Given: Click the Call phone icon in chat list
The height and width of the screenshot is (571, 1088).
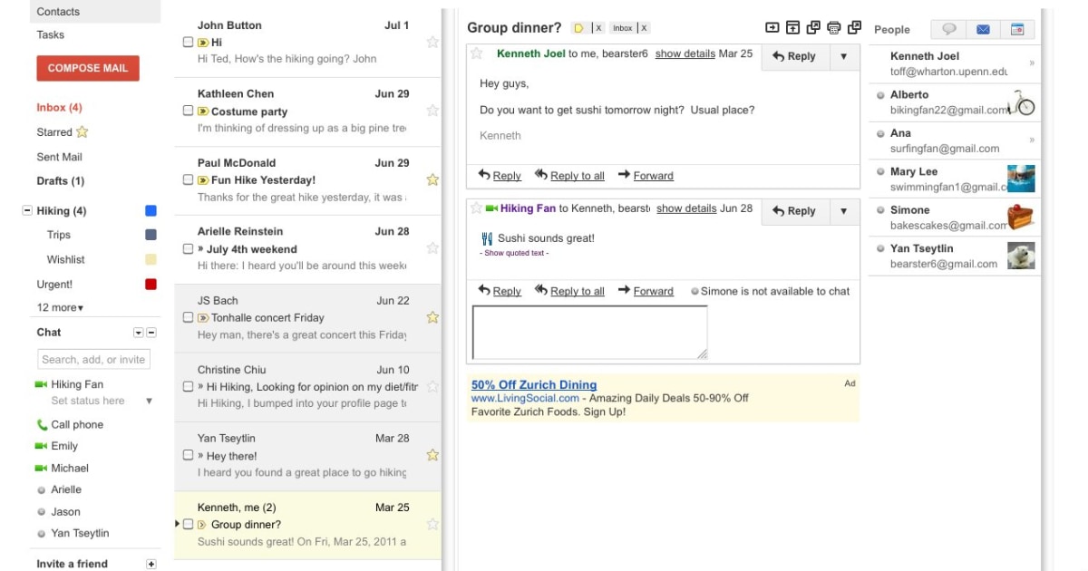Looking at the screenshot, I should click(41, 424).
